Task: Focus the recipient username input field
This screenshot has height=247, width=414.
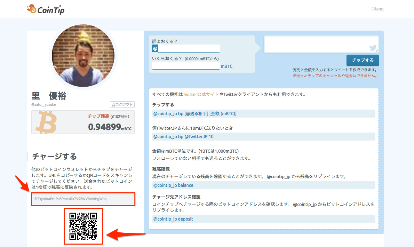Action: 189,49
